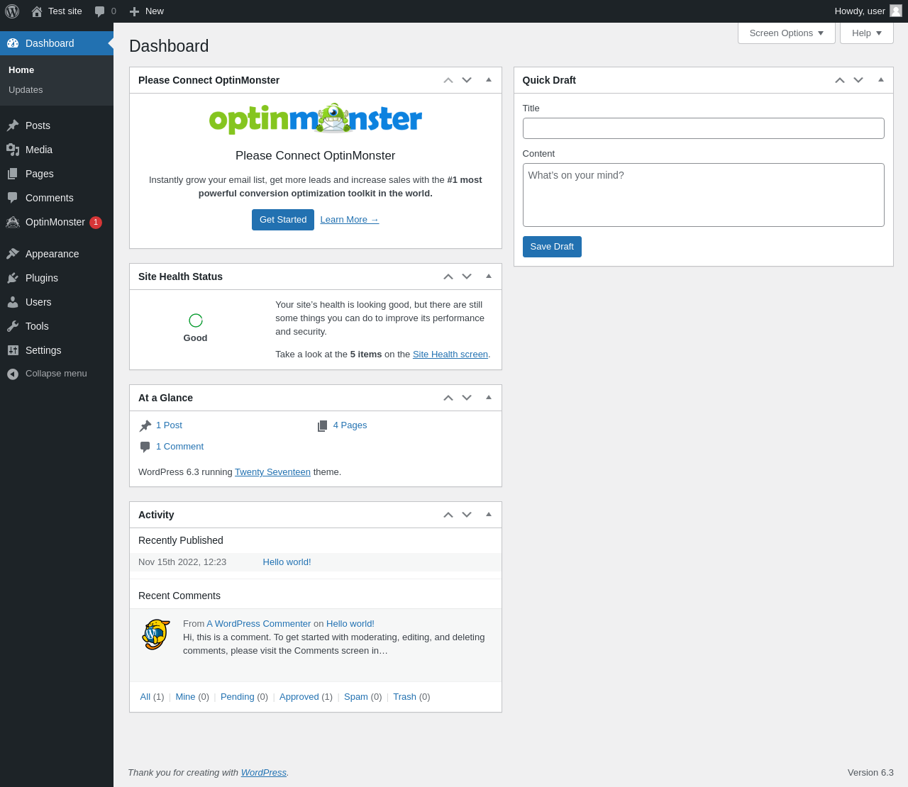Click the Get Started button
Screen dimensions: 908x787
point(283,220)
